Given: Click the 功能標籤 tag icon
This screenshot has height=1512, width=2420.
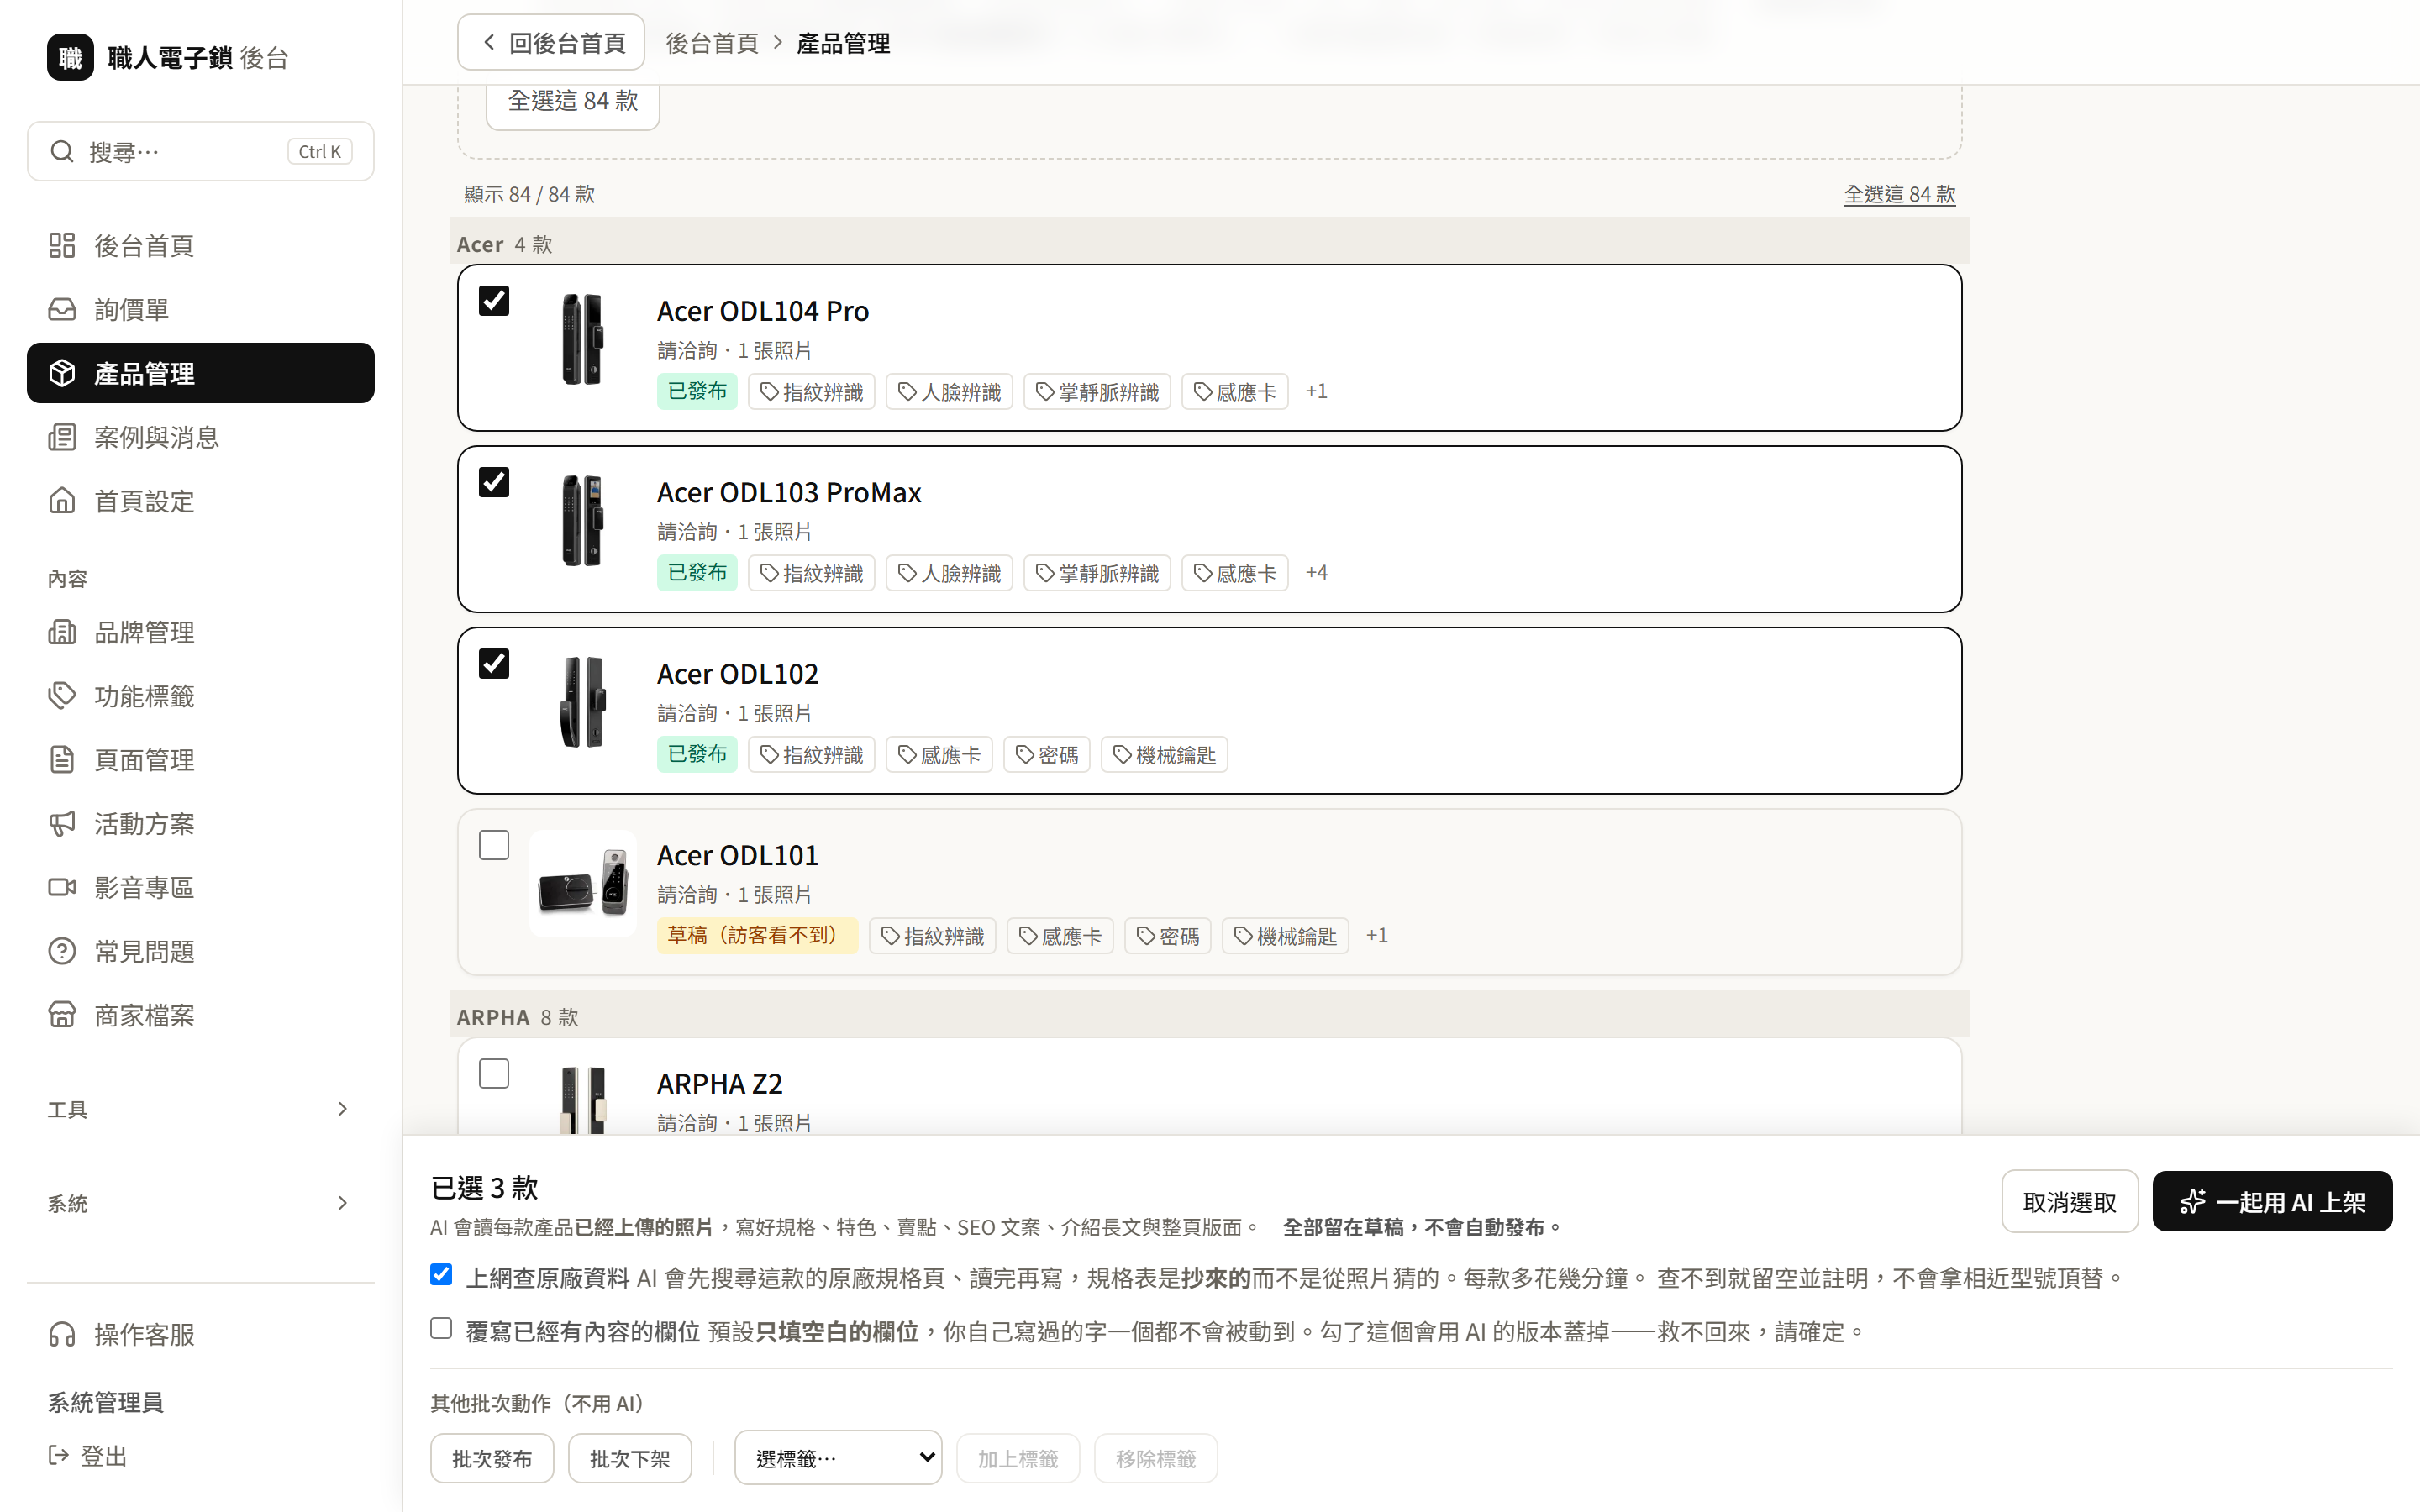Looking at the screenshot, I should click(62, 696).
